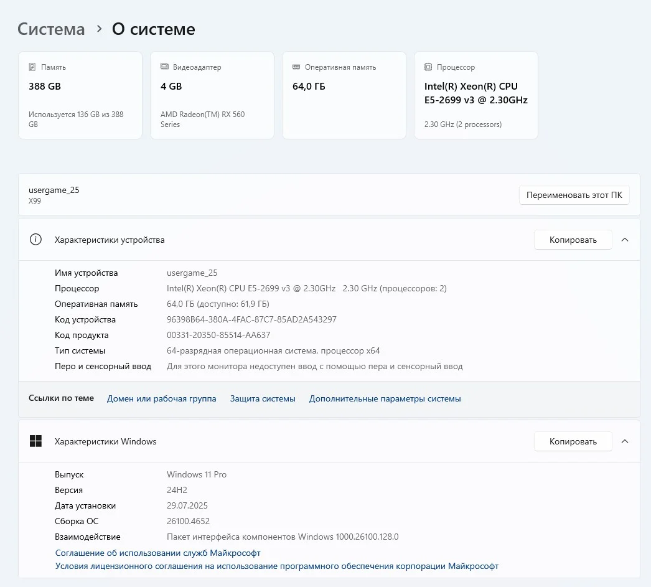Click the Видеоадаптер display icon
This screenshot has width=651, height=587.
pyautogui.click(x=164, y=67)
